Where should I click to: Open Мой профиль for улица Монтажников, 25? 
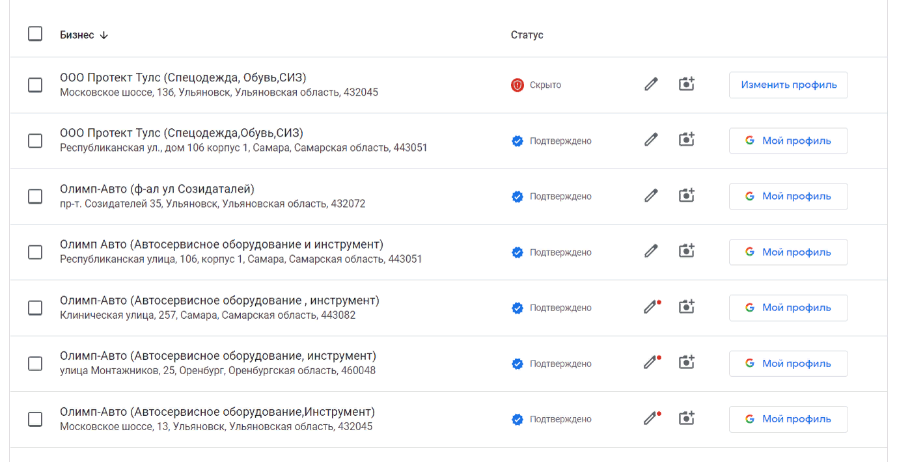[x=788, y=363]
